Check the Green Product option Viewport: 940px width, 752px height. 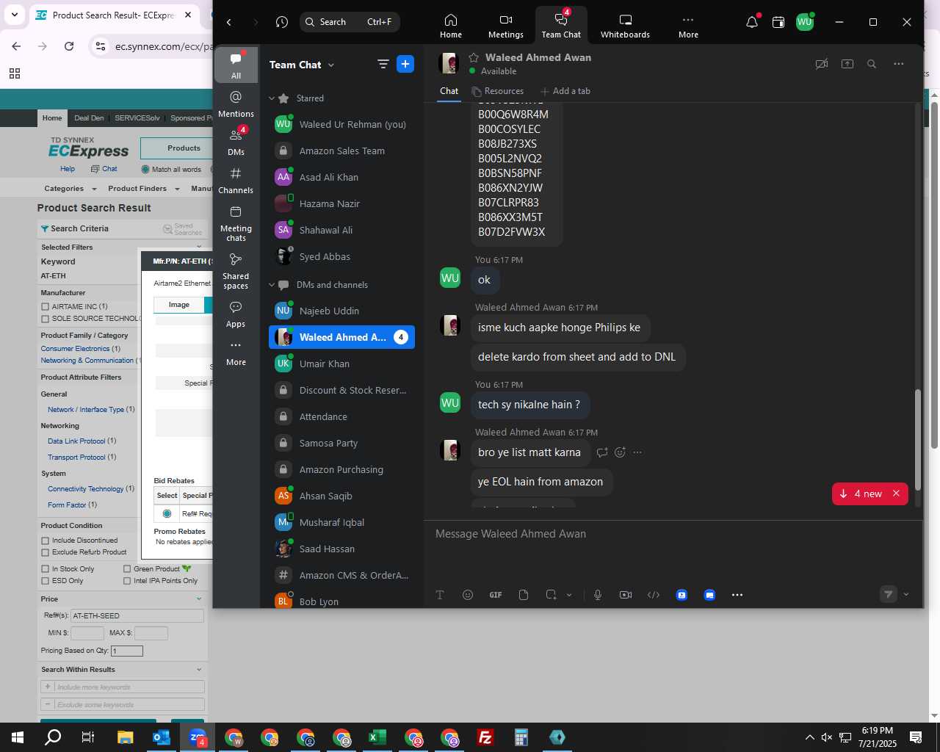[127, 569]
